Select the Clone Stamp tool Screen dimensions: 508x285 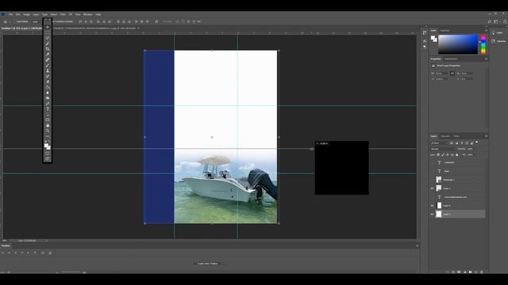tap(48, 70)
